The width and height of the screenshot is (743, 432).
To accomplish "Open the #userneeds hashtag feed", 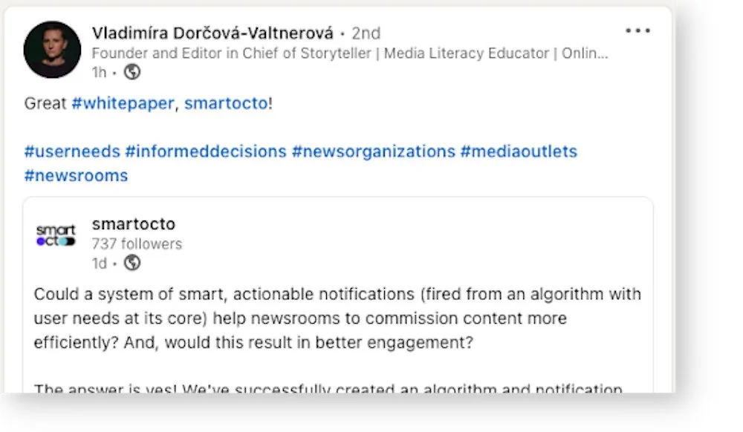I will [71, 151].
